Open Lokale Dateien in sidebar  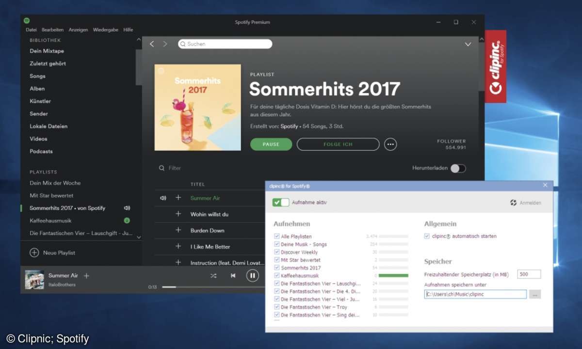(x=48, y=127)
